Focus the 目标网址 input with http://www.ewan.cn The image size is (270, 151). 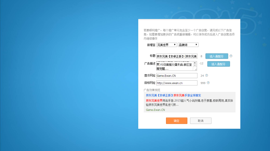(177, 83)
